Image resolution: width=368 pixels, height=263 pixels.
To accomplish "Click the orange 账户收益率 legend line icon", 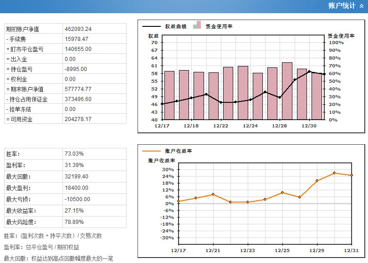I will coord(152,151).
